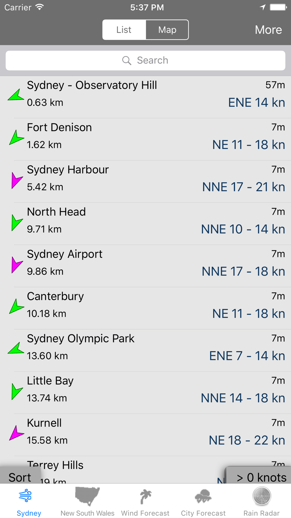Viewport: 291px width, 518px height.
Task: Tap green wind arrow beside Little Bay
Action: [17, 391]
